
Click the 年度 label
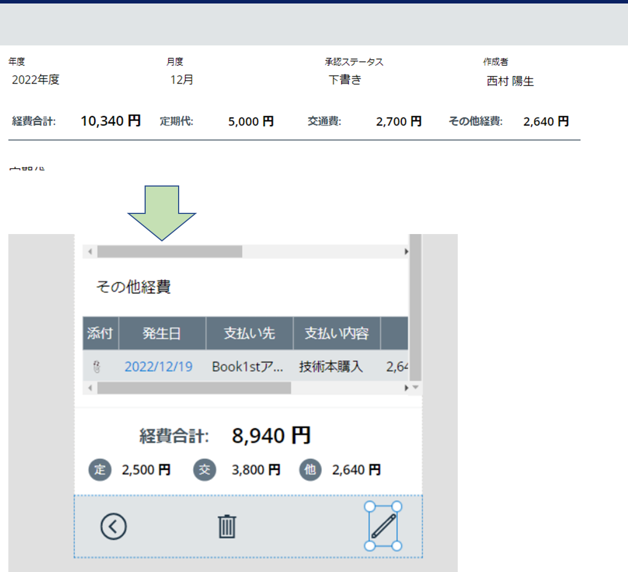click(x=17, y=61)
